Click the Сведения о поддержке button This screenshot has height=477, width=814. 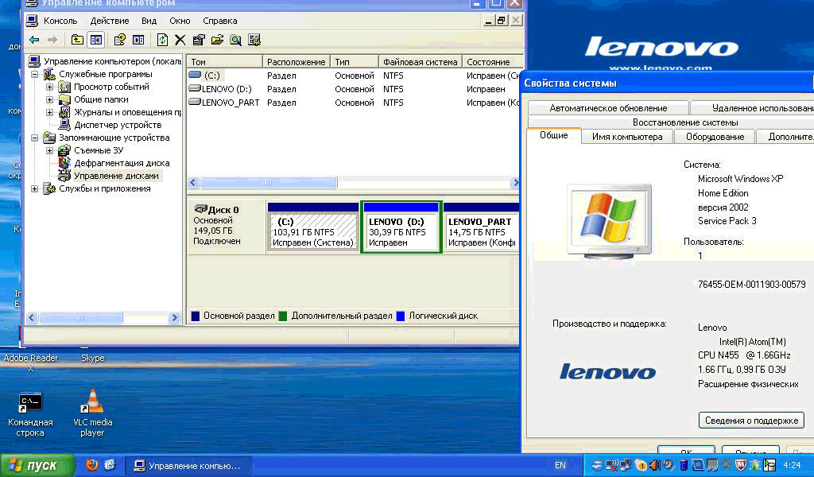point(751,421)
